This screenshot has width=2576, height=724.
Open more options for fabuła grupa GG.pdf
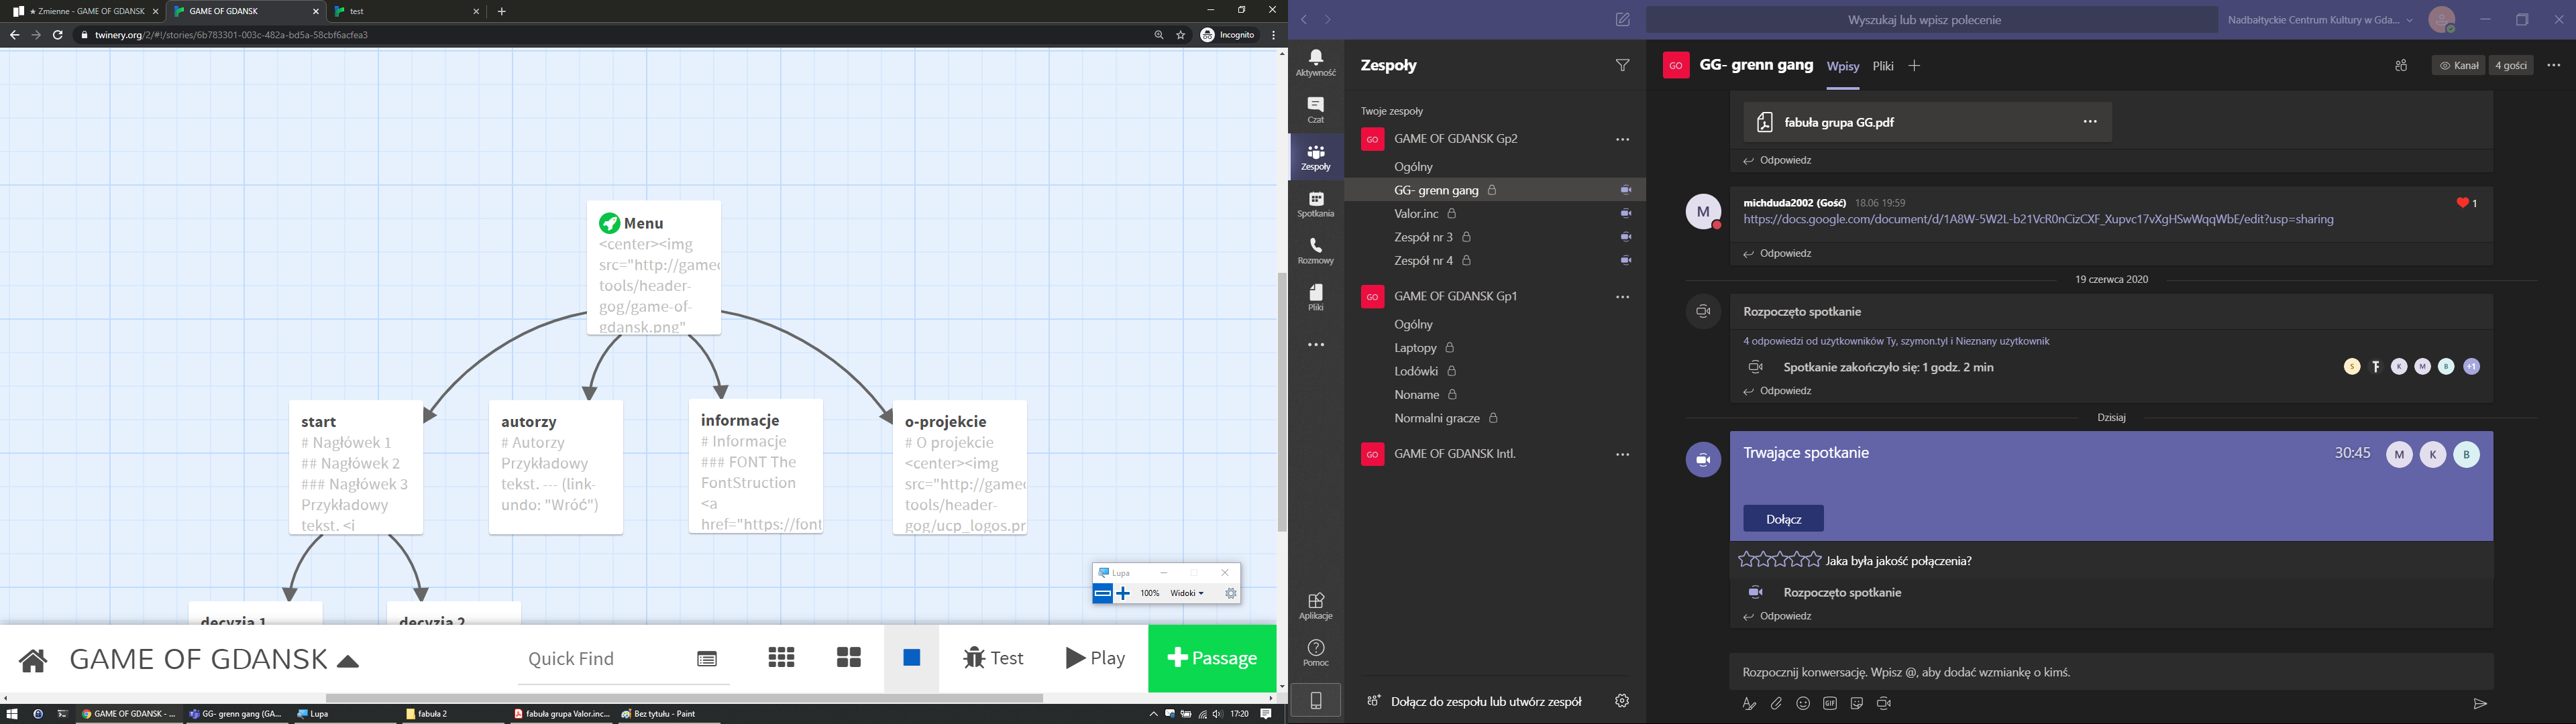[2090, 122]
